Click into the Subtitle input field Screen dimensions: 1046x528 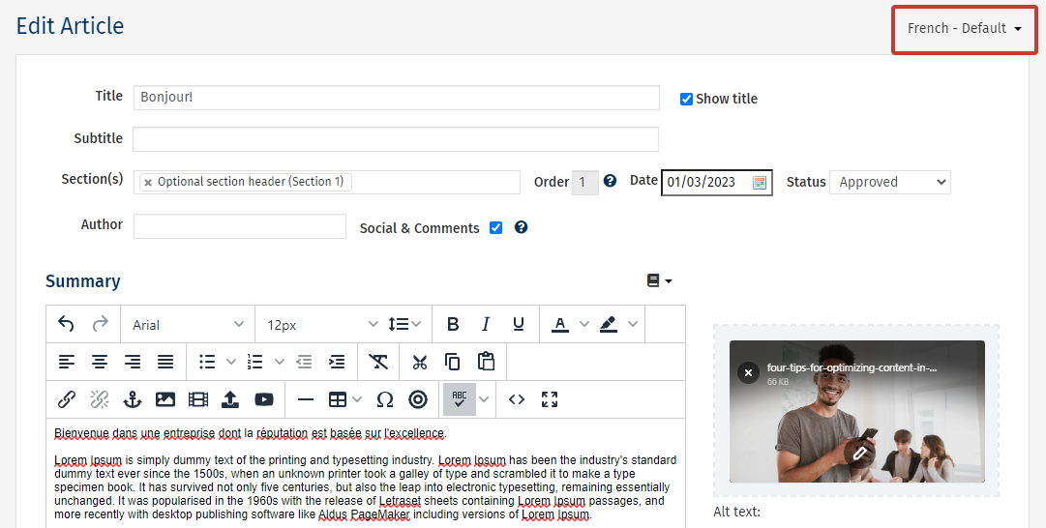[396, 139]
